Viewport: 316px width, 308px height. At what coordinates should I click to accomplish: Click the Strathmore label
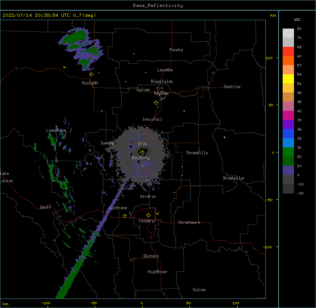coord(189,222)
